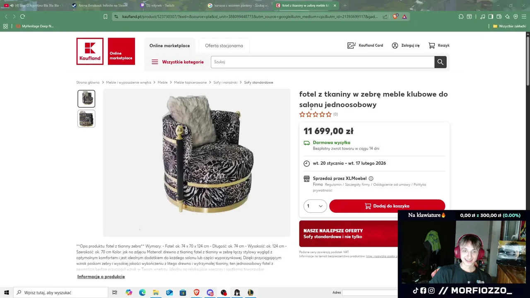Reload page with browser refresh icon
Viewport: 530px width, 298px height.
(22, 17)
